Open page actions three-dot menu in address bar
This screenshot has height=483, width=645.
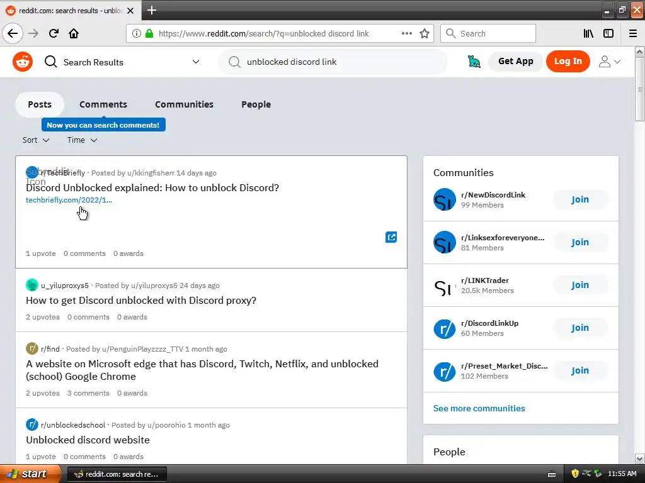(407, 33)
